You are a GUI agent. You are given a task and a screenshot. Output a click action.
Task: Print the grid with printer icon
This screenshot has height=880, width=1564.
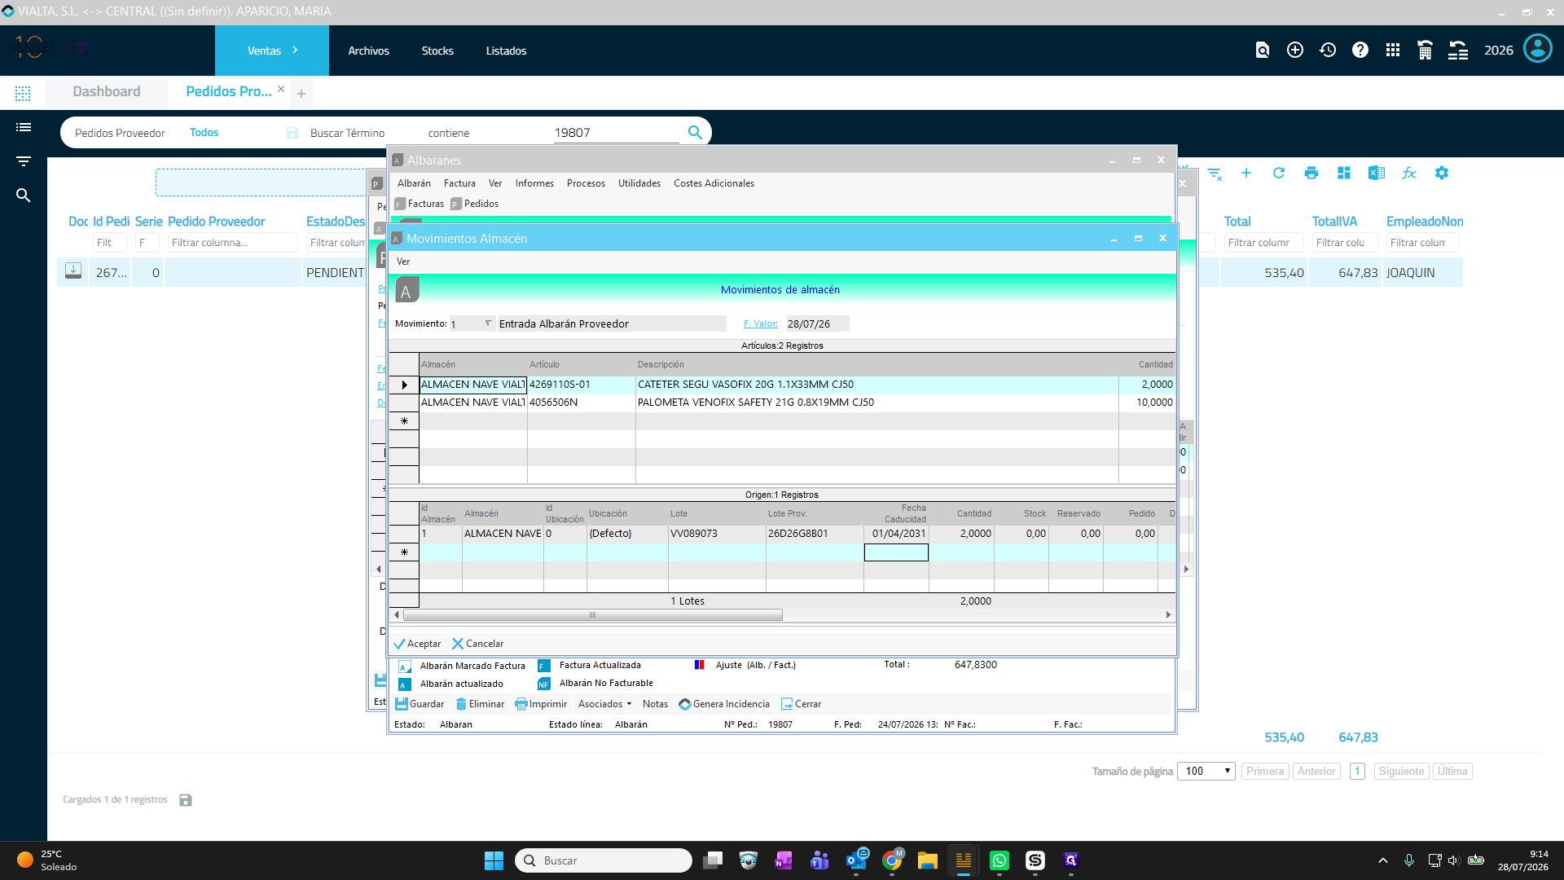(x=1311, y=173)
